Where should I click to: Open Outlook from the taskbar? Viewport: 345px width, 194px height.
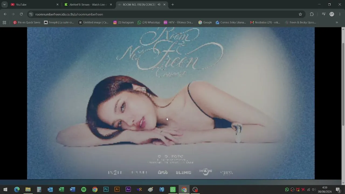(x=50, y=189)
